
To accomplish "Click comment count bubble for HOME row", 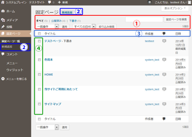I will click(x=164, y=74).
